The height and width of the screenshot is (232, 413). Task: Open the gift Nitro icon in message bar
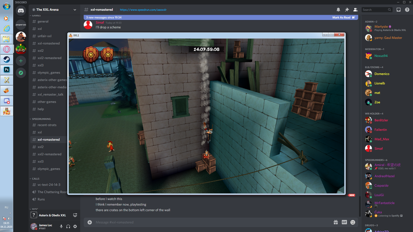336,222
